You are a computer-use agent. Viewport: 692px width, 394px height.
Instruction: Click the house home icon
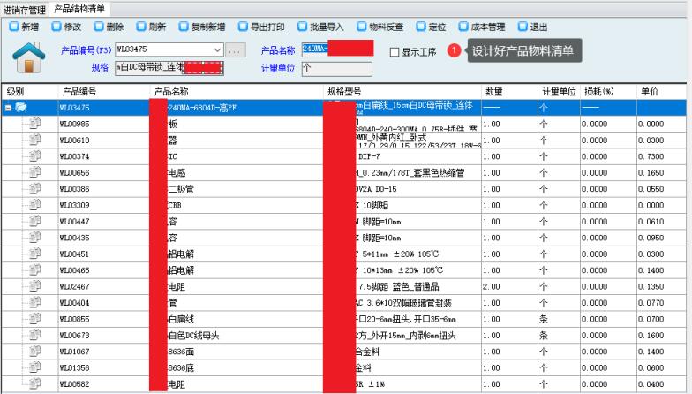[x=29, y=58]
